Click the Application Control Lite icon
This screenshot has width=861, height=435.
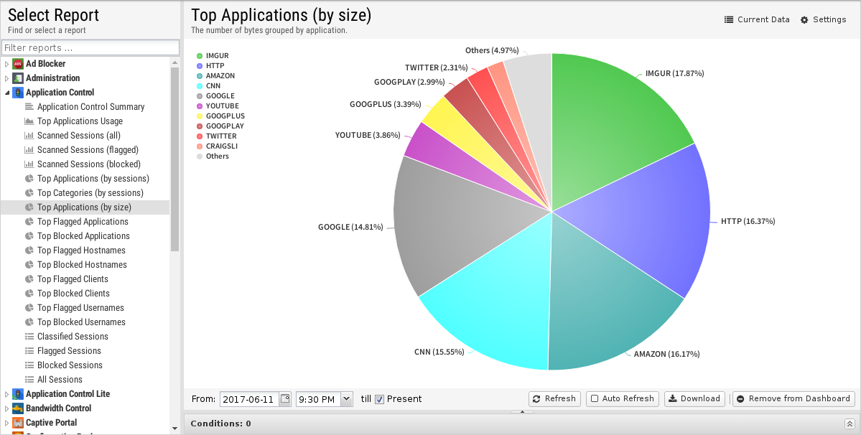18,394
